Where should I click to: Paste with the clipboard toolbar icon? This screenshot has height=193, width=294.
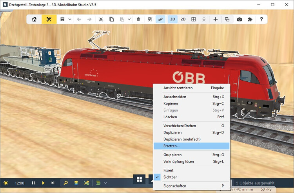122,19
